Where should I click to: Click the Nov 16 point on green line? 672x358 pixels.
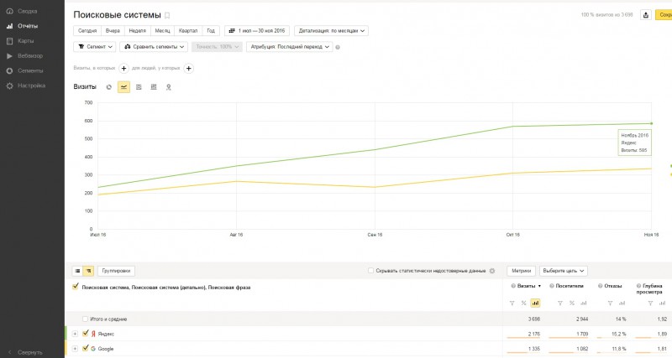click(x=652, y=123)
